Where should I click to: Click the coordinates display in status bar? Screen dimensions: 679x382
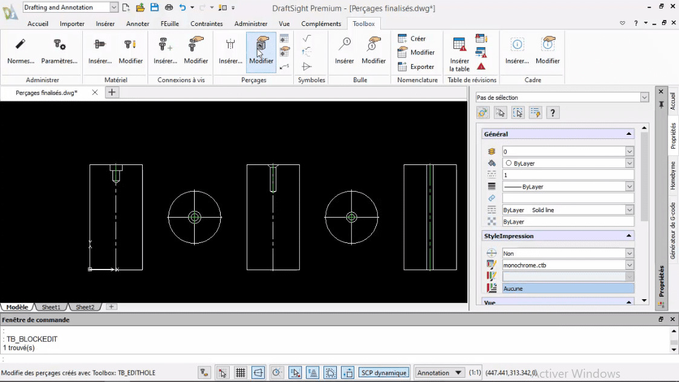(x=511, y=372)
